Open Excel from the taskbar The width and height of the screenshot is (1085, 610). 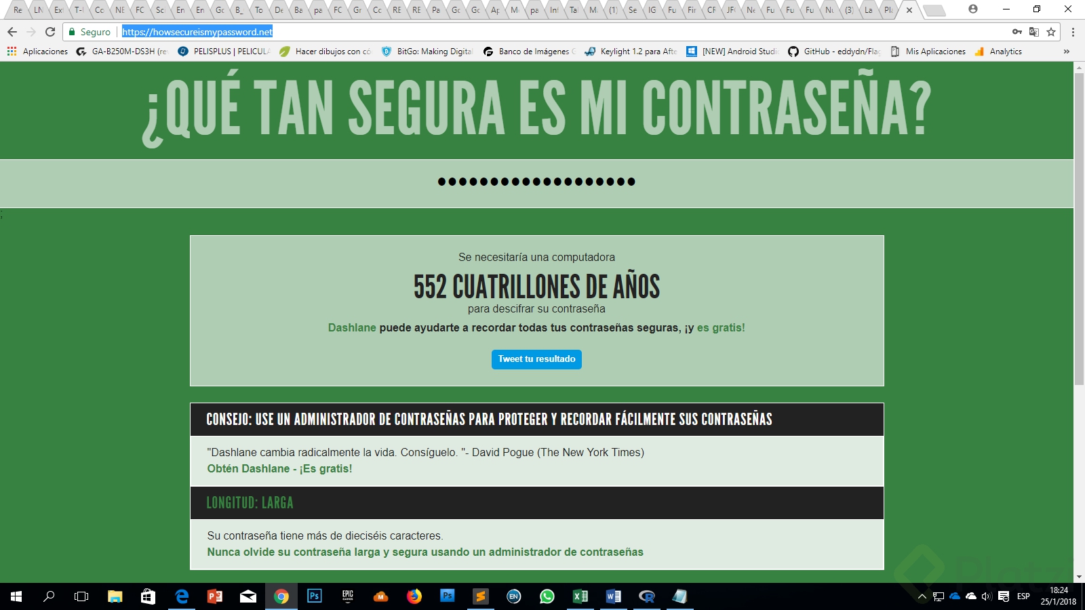pos(580,596)
